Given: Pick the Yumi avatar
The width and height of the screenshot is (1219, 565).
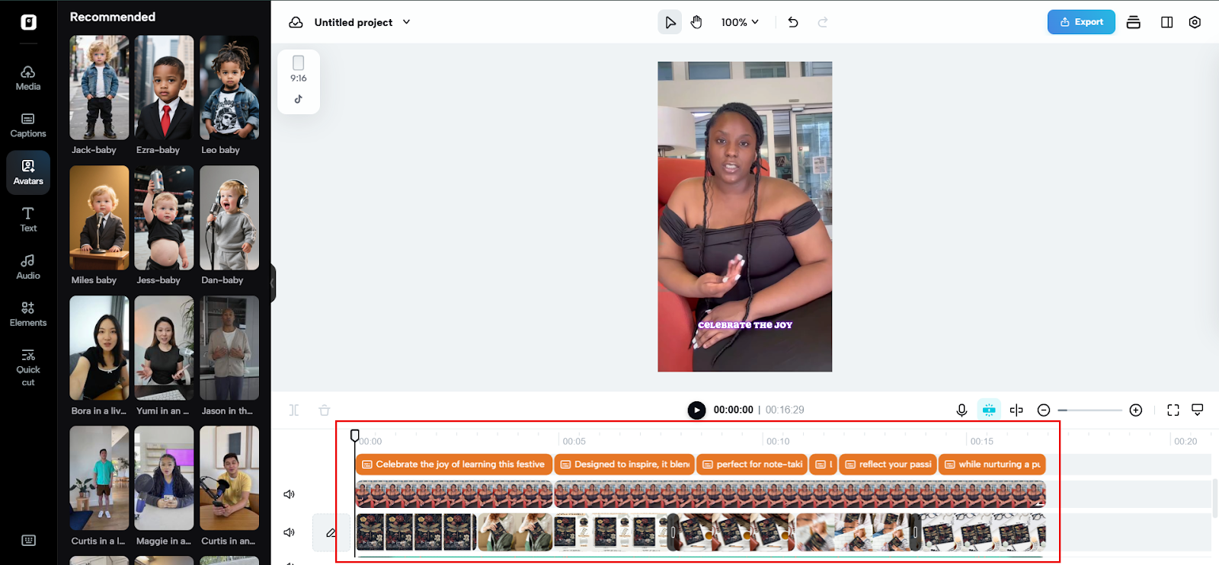Looking at the screenshot, I should click(x=164, y=348).
